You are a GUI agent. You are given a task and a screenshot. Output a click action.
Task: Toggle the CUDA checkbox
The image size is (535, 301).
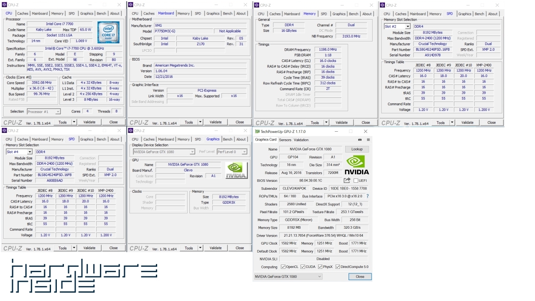click(x=303, y=267)
